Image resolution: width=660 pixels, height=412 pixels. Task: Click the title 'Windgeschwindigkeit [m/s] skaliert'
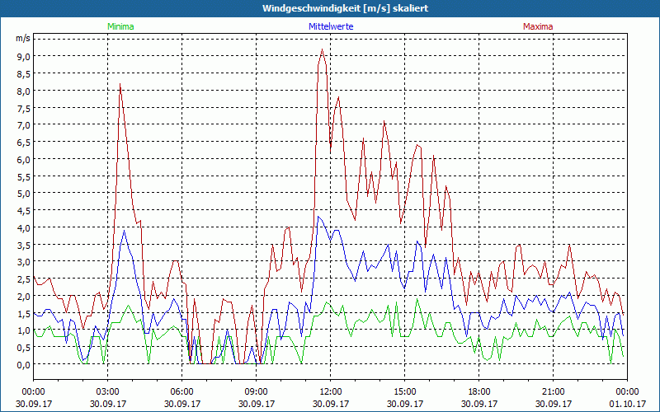tap(345, 8)
